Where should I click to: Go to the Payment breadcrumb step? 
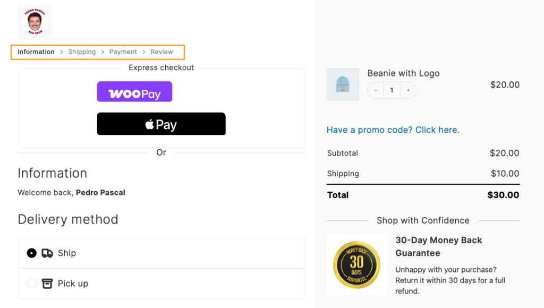coord(123,52)
